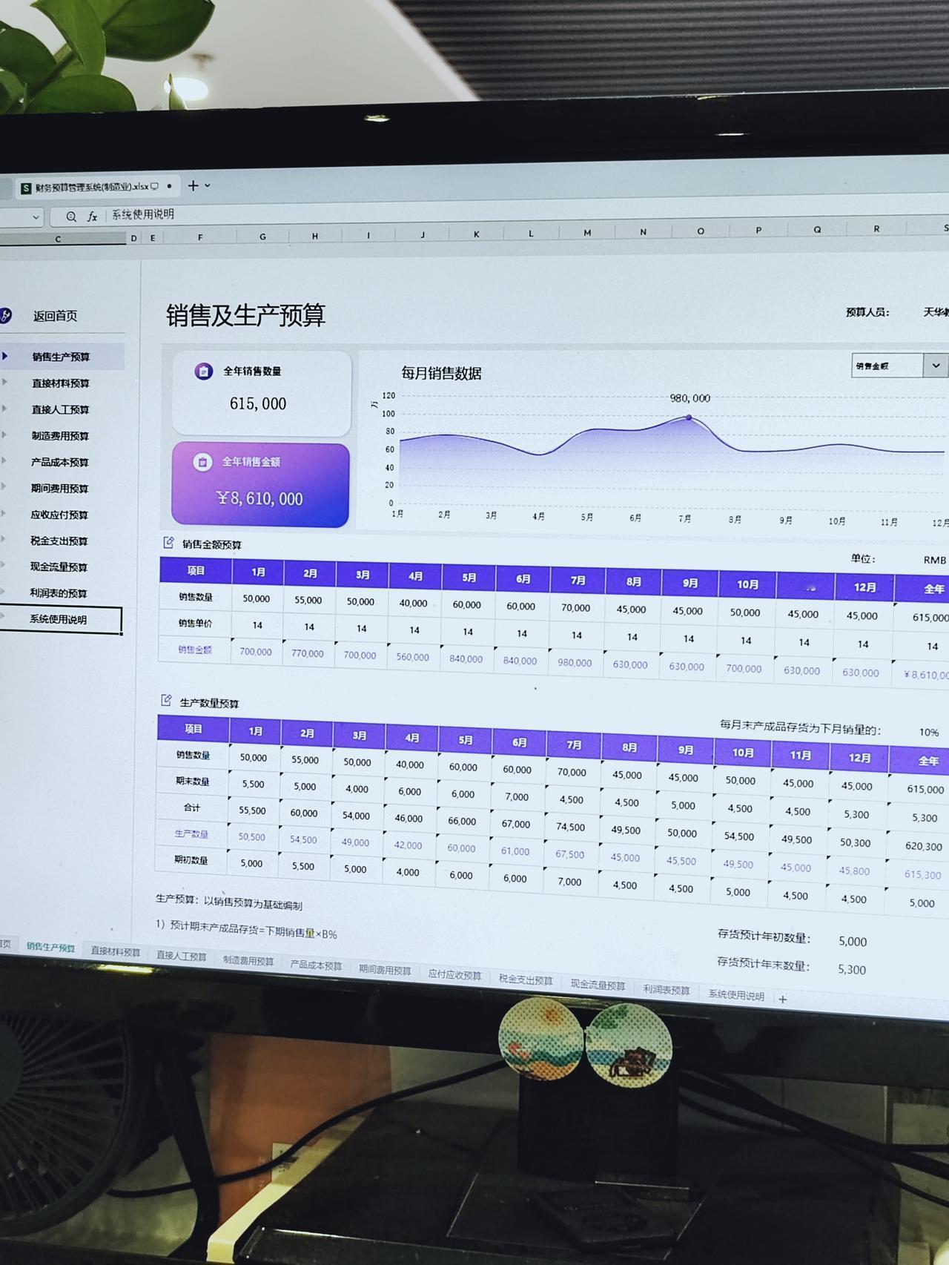
Task: Open 直接人工预算 in sidebar
Action: [x=60, y=409]
